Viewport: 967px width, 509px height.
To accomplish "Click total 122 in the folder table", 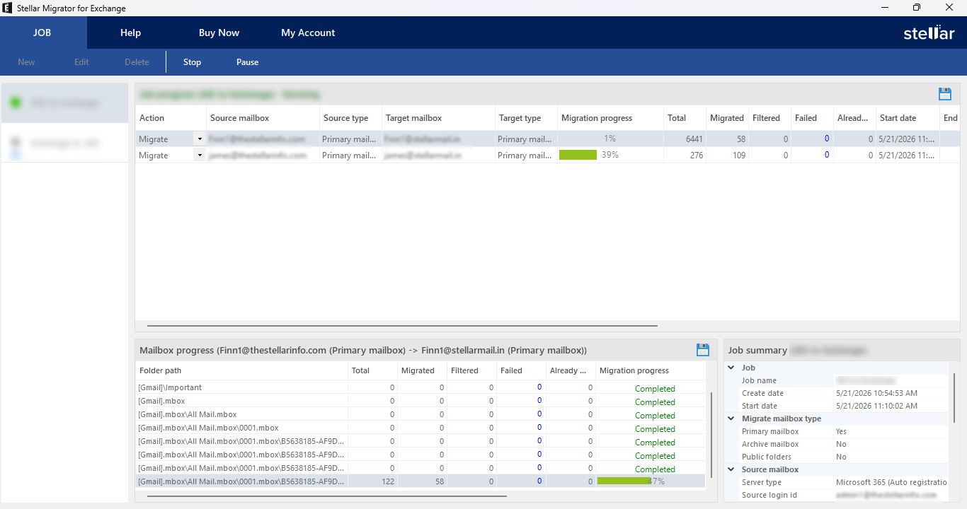I will point(387,481).
